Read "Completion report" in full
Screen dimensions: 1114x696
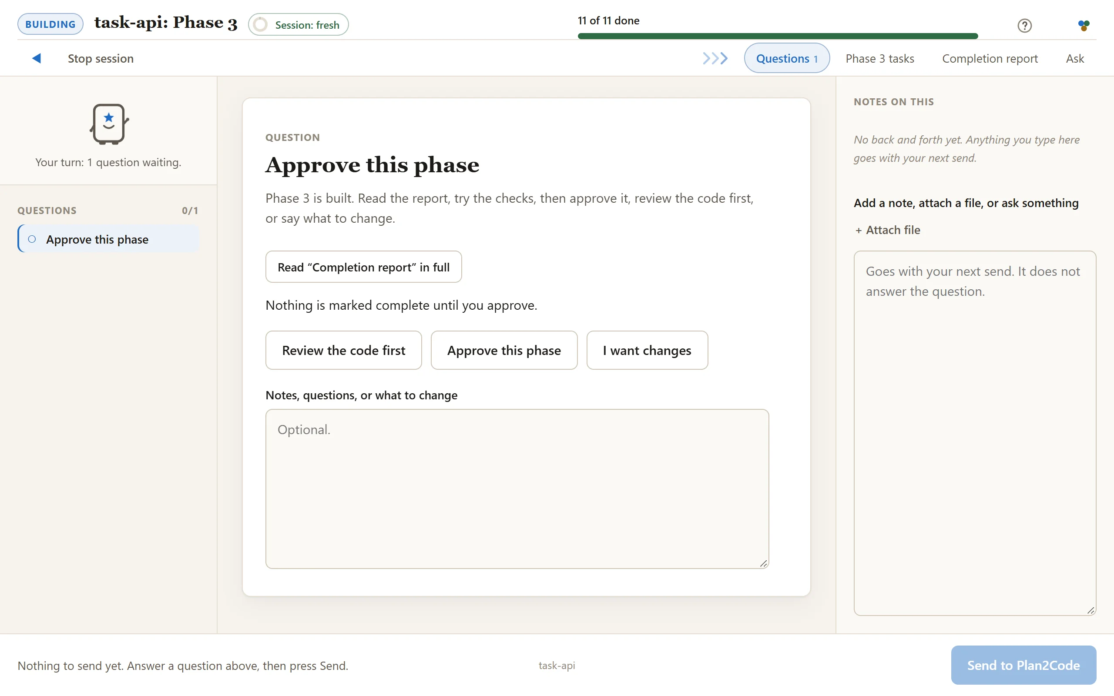(x=364, y=267)
